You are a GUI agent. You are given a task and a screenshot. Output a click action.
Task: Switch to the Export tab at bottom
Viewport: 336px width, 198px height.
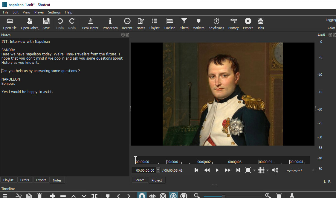click(x=41, y=180)
